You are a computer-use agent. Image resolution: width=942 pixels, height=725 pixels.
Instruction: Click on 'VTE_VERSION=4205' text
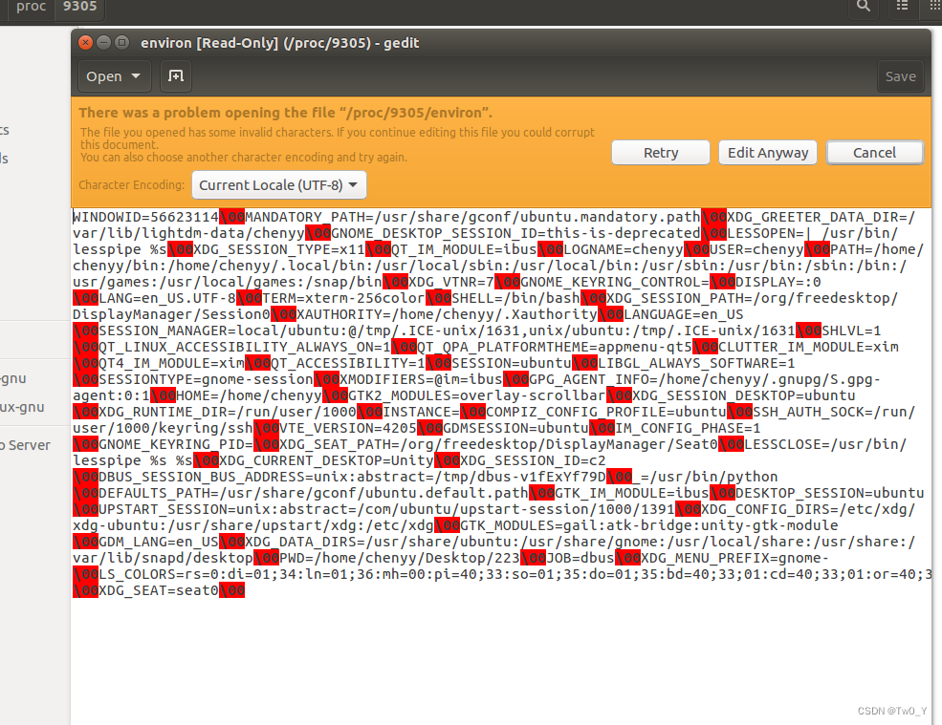[x=348, y=428]
